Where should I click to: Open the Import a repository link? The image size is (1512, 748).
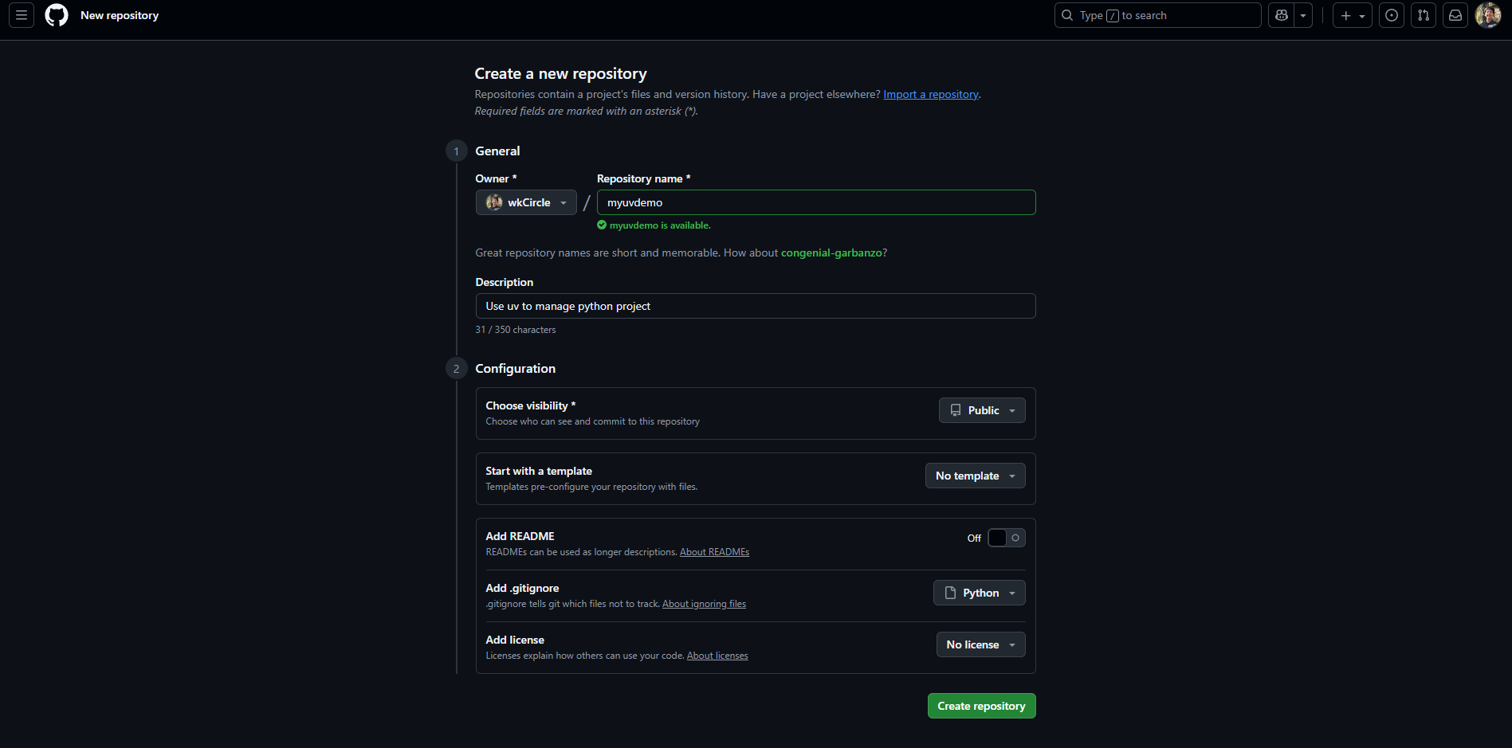click(930, 93)
